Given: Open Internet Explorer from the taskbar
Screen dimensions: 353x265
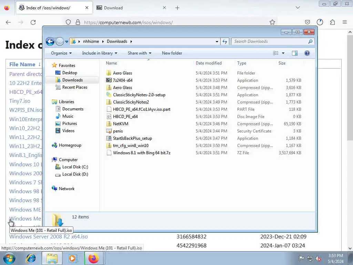Looking at the screenshot, I should click(31, 258).
